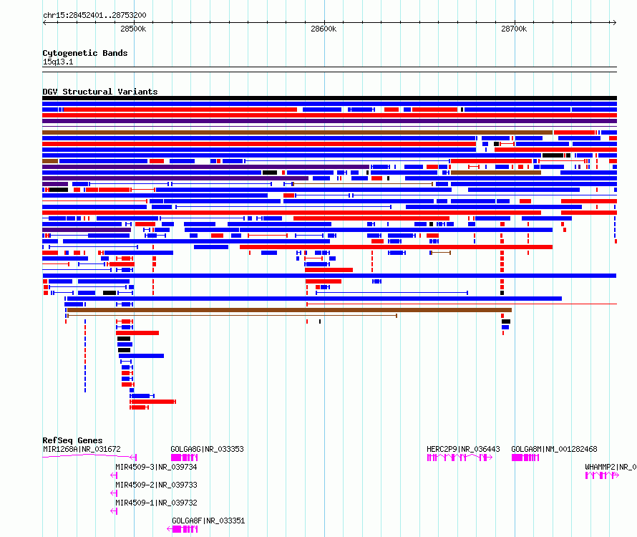Select the Cytogenetic Bands track title
637x537 pixels.
coord(85,53)
